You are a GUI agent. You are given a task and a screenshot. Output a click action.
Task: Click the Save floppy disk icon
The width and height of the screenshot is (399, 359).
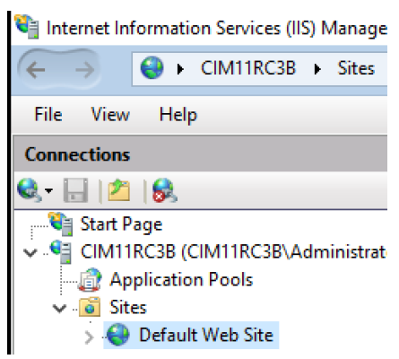tap(75, 190)
